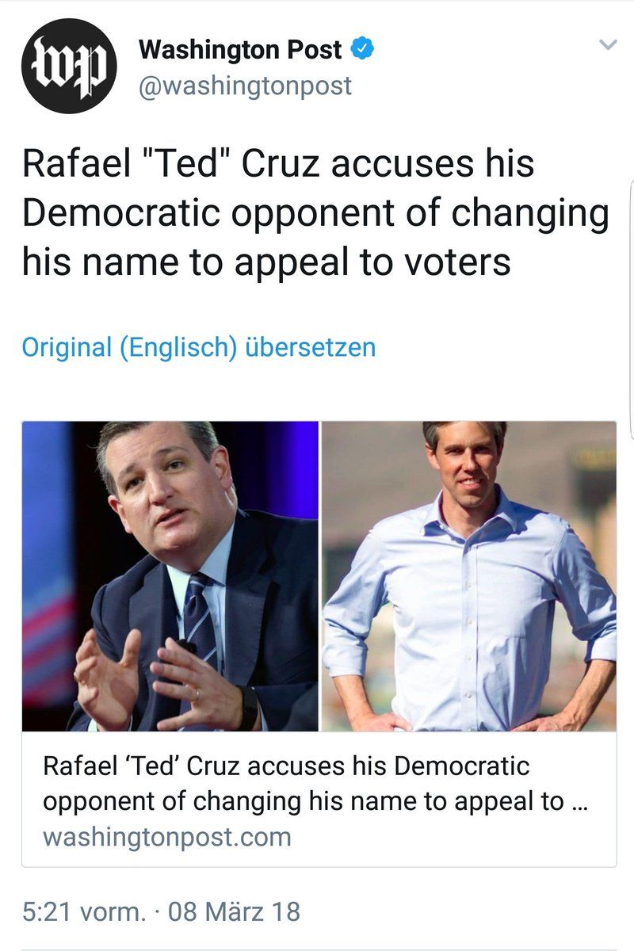Open the left photo of man in suit
This screenshot has height=951, width=634.
point(170,576)
